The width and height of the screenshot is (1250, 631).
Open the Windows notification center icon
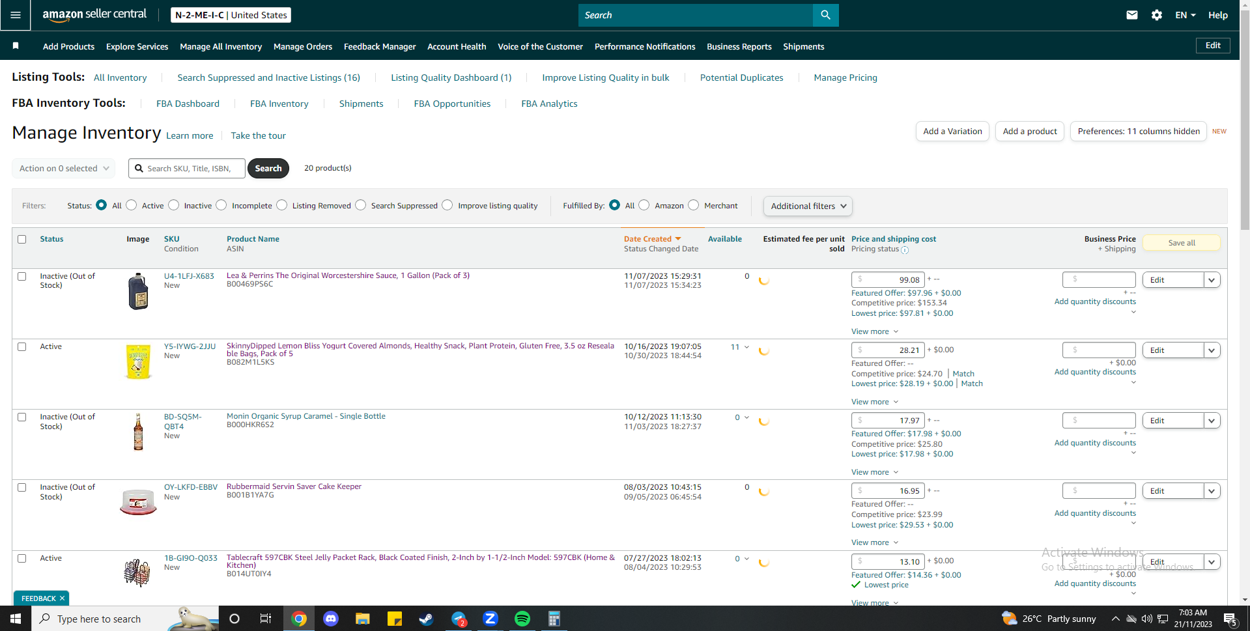pos(1230,619)
